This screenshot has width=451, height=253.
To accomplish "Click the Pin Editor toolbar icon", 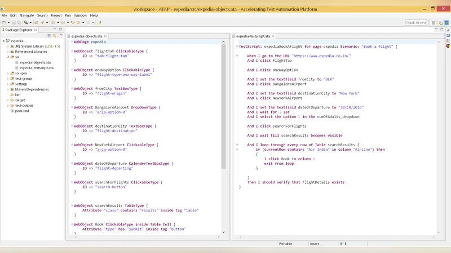I will [100, 22].
